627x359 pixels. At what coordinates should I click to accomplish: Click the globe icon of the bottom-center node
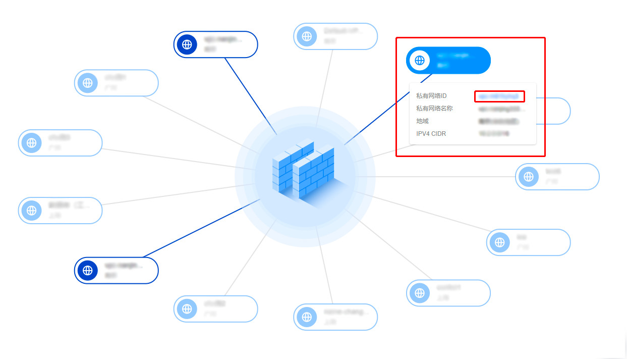pos(307,317)
